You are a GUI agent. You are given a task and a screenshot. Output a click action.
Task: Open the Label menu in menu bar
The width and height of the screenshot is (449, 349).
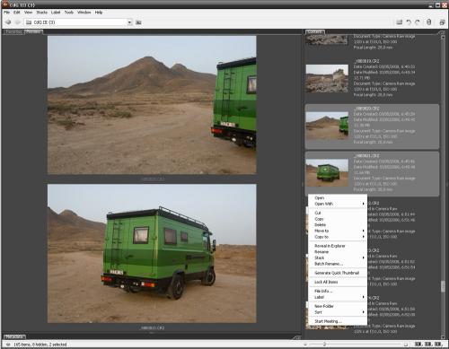[x=56, y=13]
